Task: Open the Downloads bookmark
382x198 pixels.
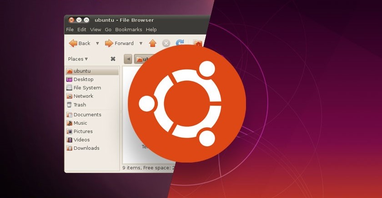Action: pos(86,148)
